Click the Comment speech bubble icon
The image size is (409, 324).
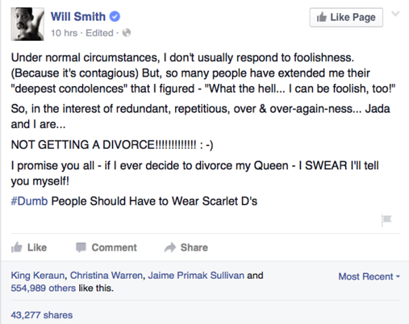[x=81, y=247]
